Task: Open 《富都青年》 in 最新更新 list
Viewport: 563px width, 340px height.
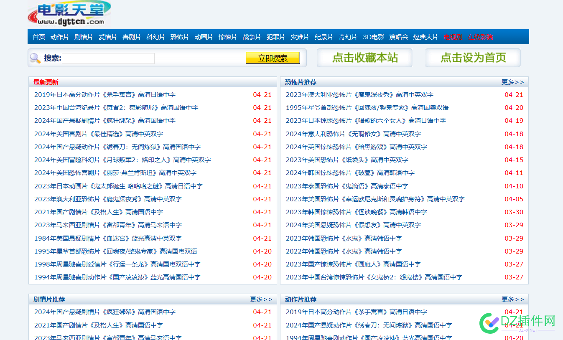Action: coord(108,225)
